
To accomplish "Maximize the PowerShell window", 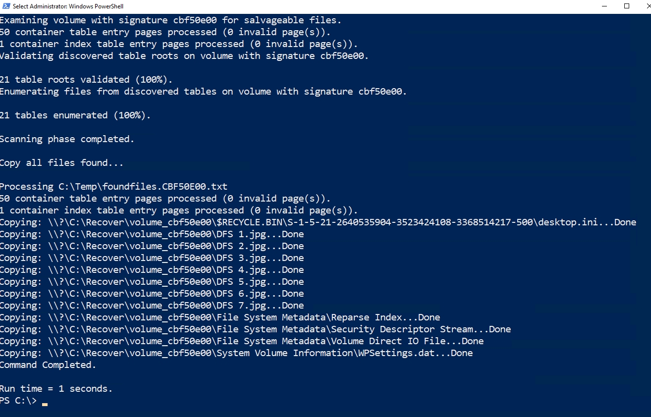I will click(627, 6).
